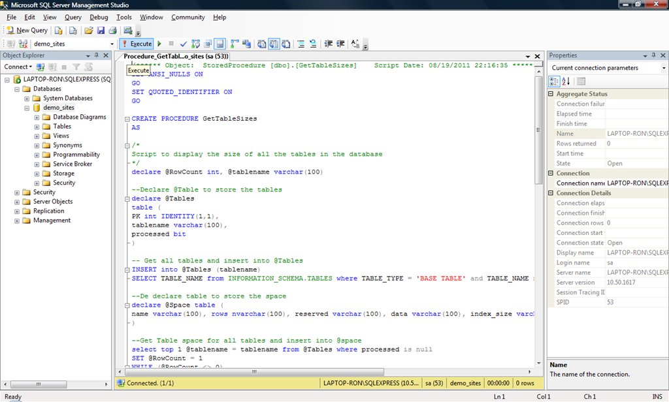This screenshot has width=669, height=402.
Task: Expand the Management folder
Action: point(17,221)
